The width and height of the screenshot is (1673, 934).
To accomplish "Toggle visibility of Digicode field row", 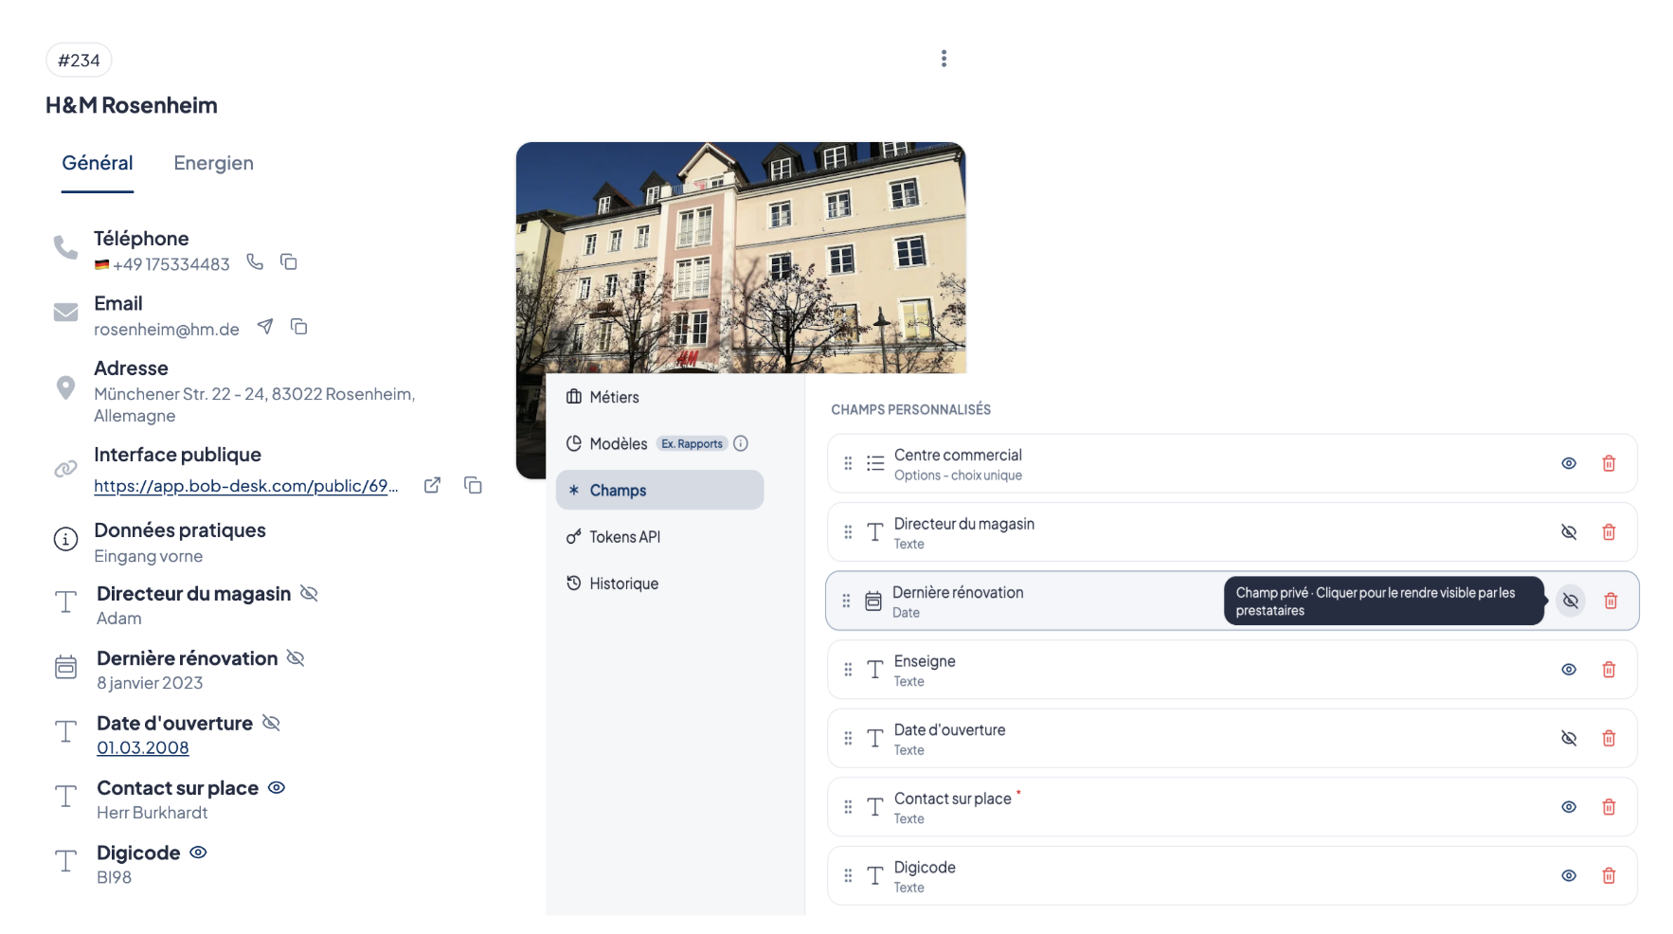I will [x=1569, y=875].
